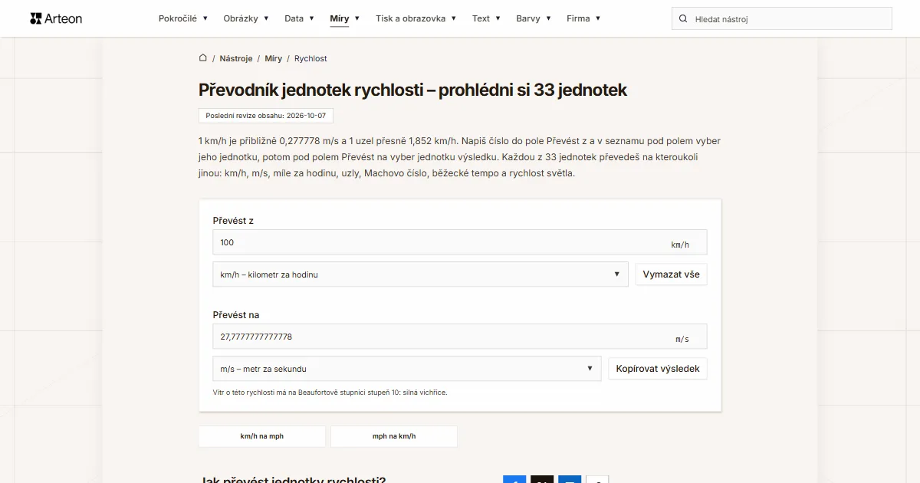The width and height of the screenshot is (920, 483).
Task: Open the km/h source unit dropdown
Action: click(x=420, y=274)
